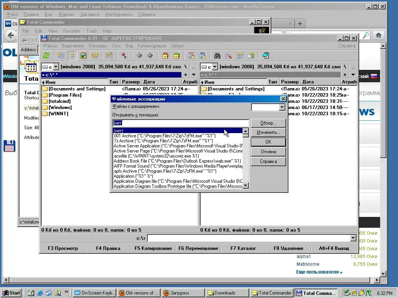The height and width of the screenshot is (298, 398).
Task: Click the Обзор... button
Action: click(268, 123)
